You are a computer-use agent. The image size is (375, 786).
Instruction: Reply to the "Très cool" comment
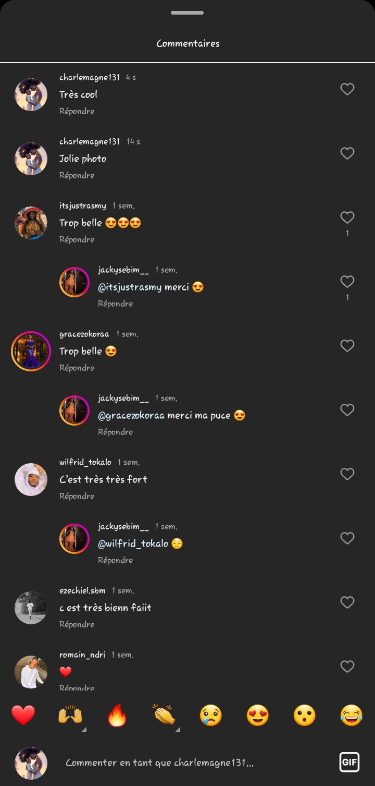[77, 111]
